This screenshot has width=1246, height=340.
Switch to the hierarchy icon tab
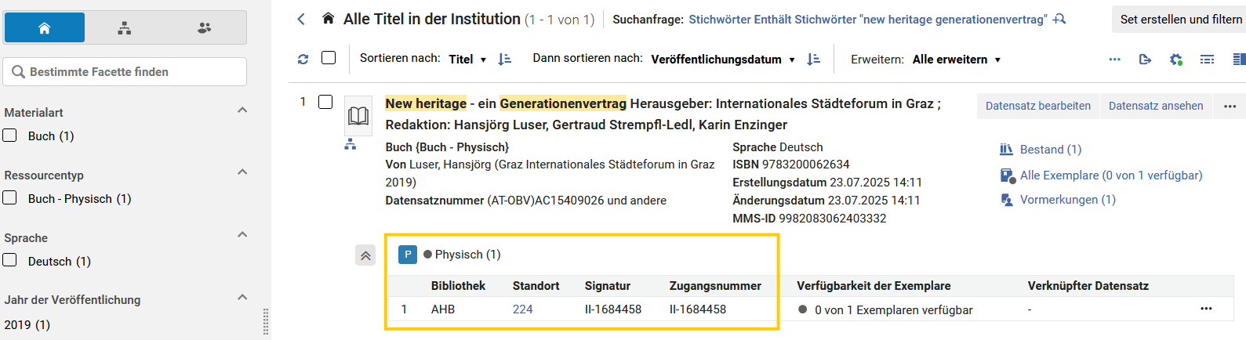point(125,28)
